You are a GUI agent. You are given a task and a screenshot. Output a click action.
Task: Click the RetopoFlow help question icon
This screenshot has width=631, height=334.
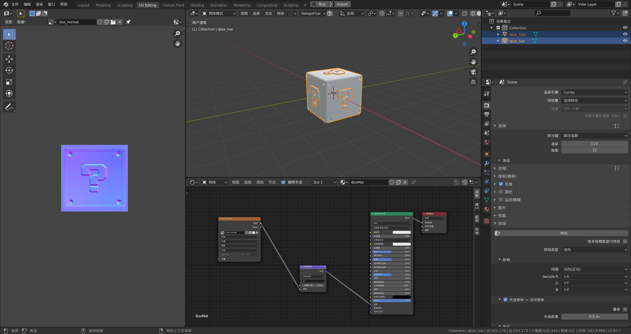tap(330, 13)
